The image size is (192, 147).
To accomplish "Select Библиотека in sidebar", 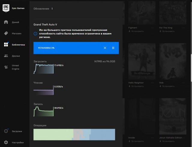I will tap(18, 45).
